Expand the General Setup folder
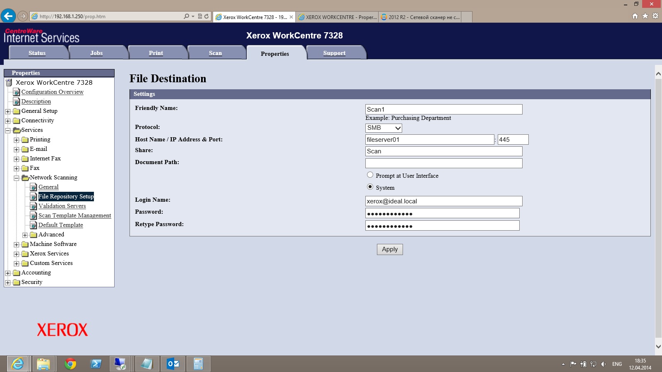 pos(8,112)
